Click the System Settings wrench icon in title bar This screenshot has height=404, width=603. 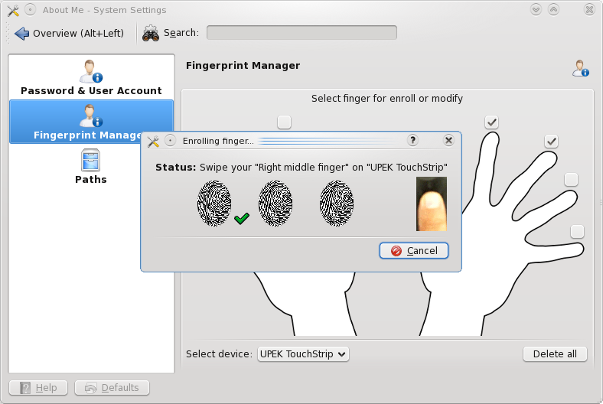click(13, 11)
